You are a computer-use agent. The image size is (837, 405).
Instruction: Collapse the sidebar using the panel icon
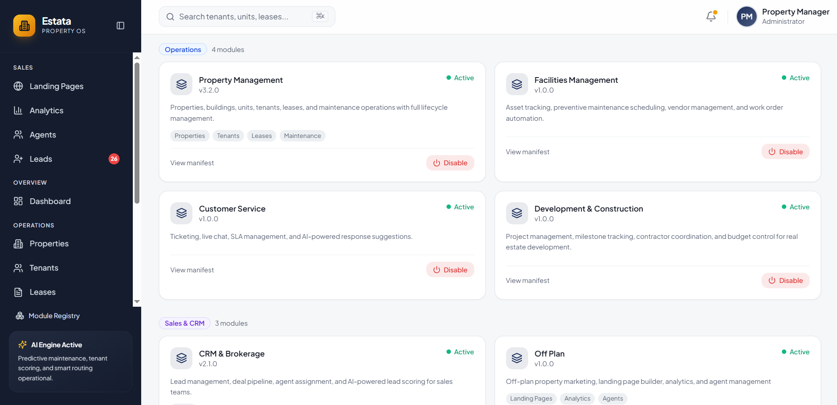pyautogui.click(x=120, y=26)
